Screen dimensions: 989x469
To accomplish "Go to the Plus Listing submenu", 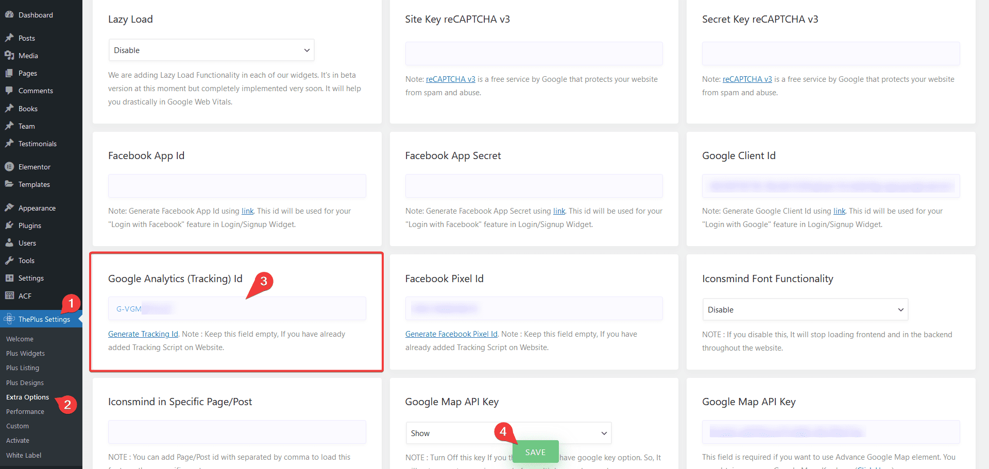I will tap(23, 368).
